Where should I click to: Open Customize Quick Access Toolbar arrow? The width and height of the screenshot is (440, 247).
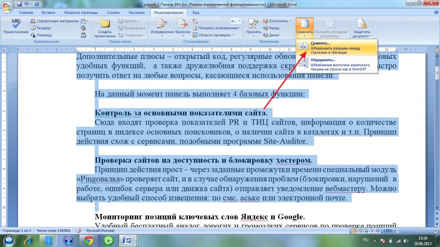point(46,4)
